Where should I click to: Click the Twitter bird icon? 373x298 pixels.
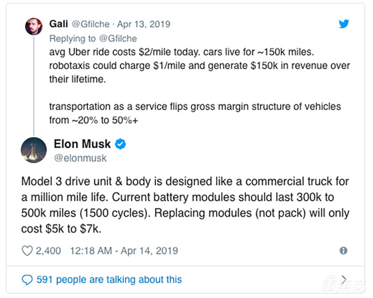[344, 24]
